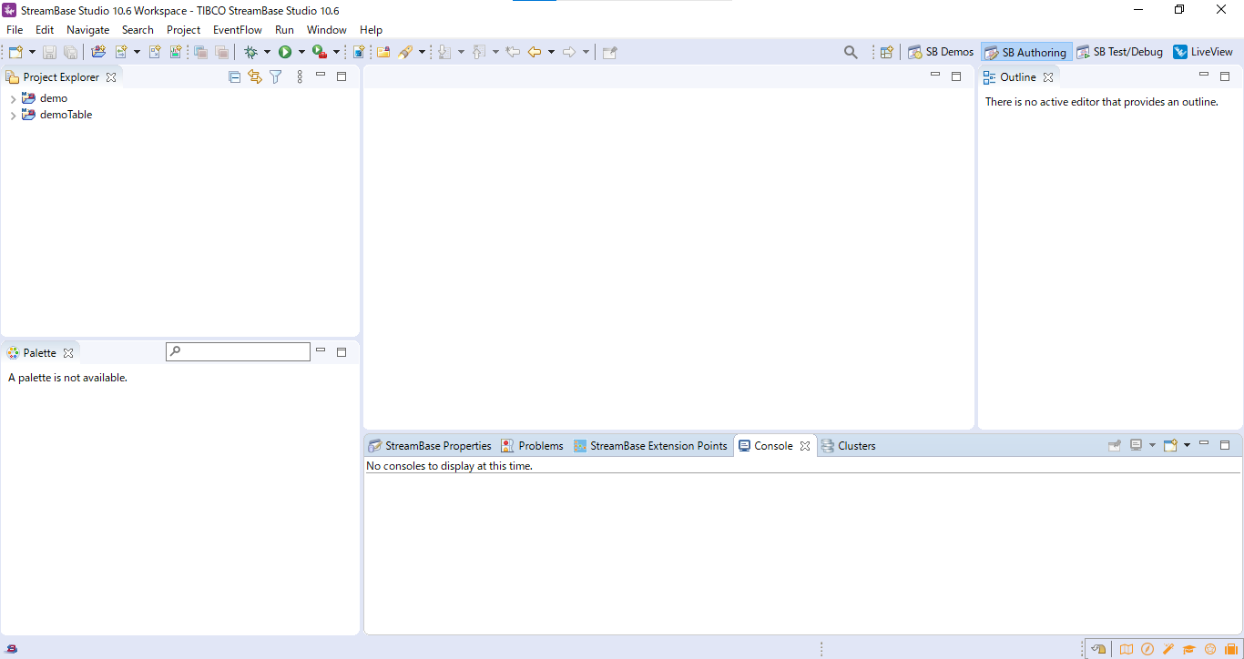
Task: Click the orange compass icon in status bar
Action: point(1147,649)
